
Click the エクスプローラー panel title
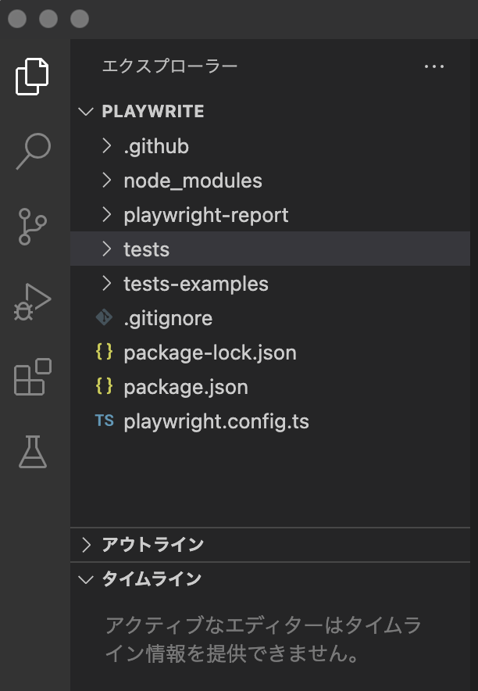pyautogui.click(x=169, y=66)
